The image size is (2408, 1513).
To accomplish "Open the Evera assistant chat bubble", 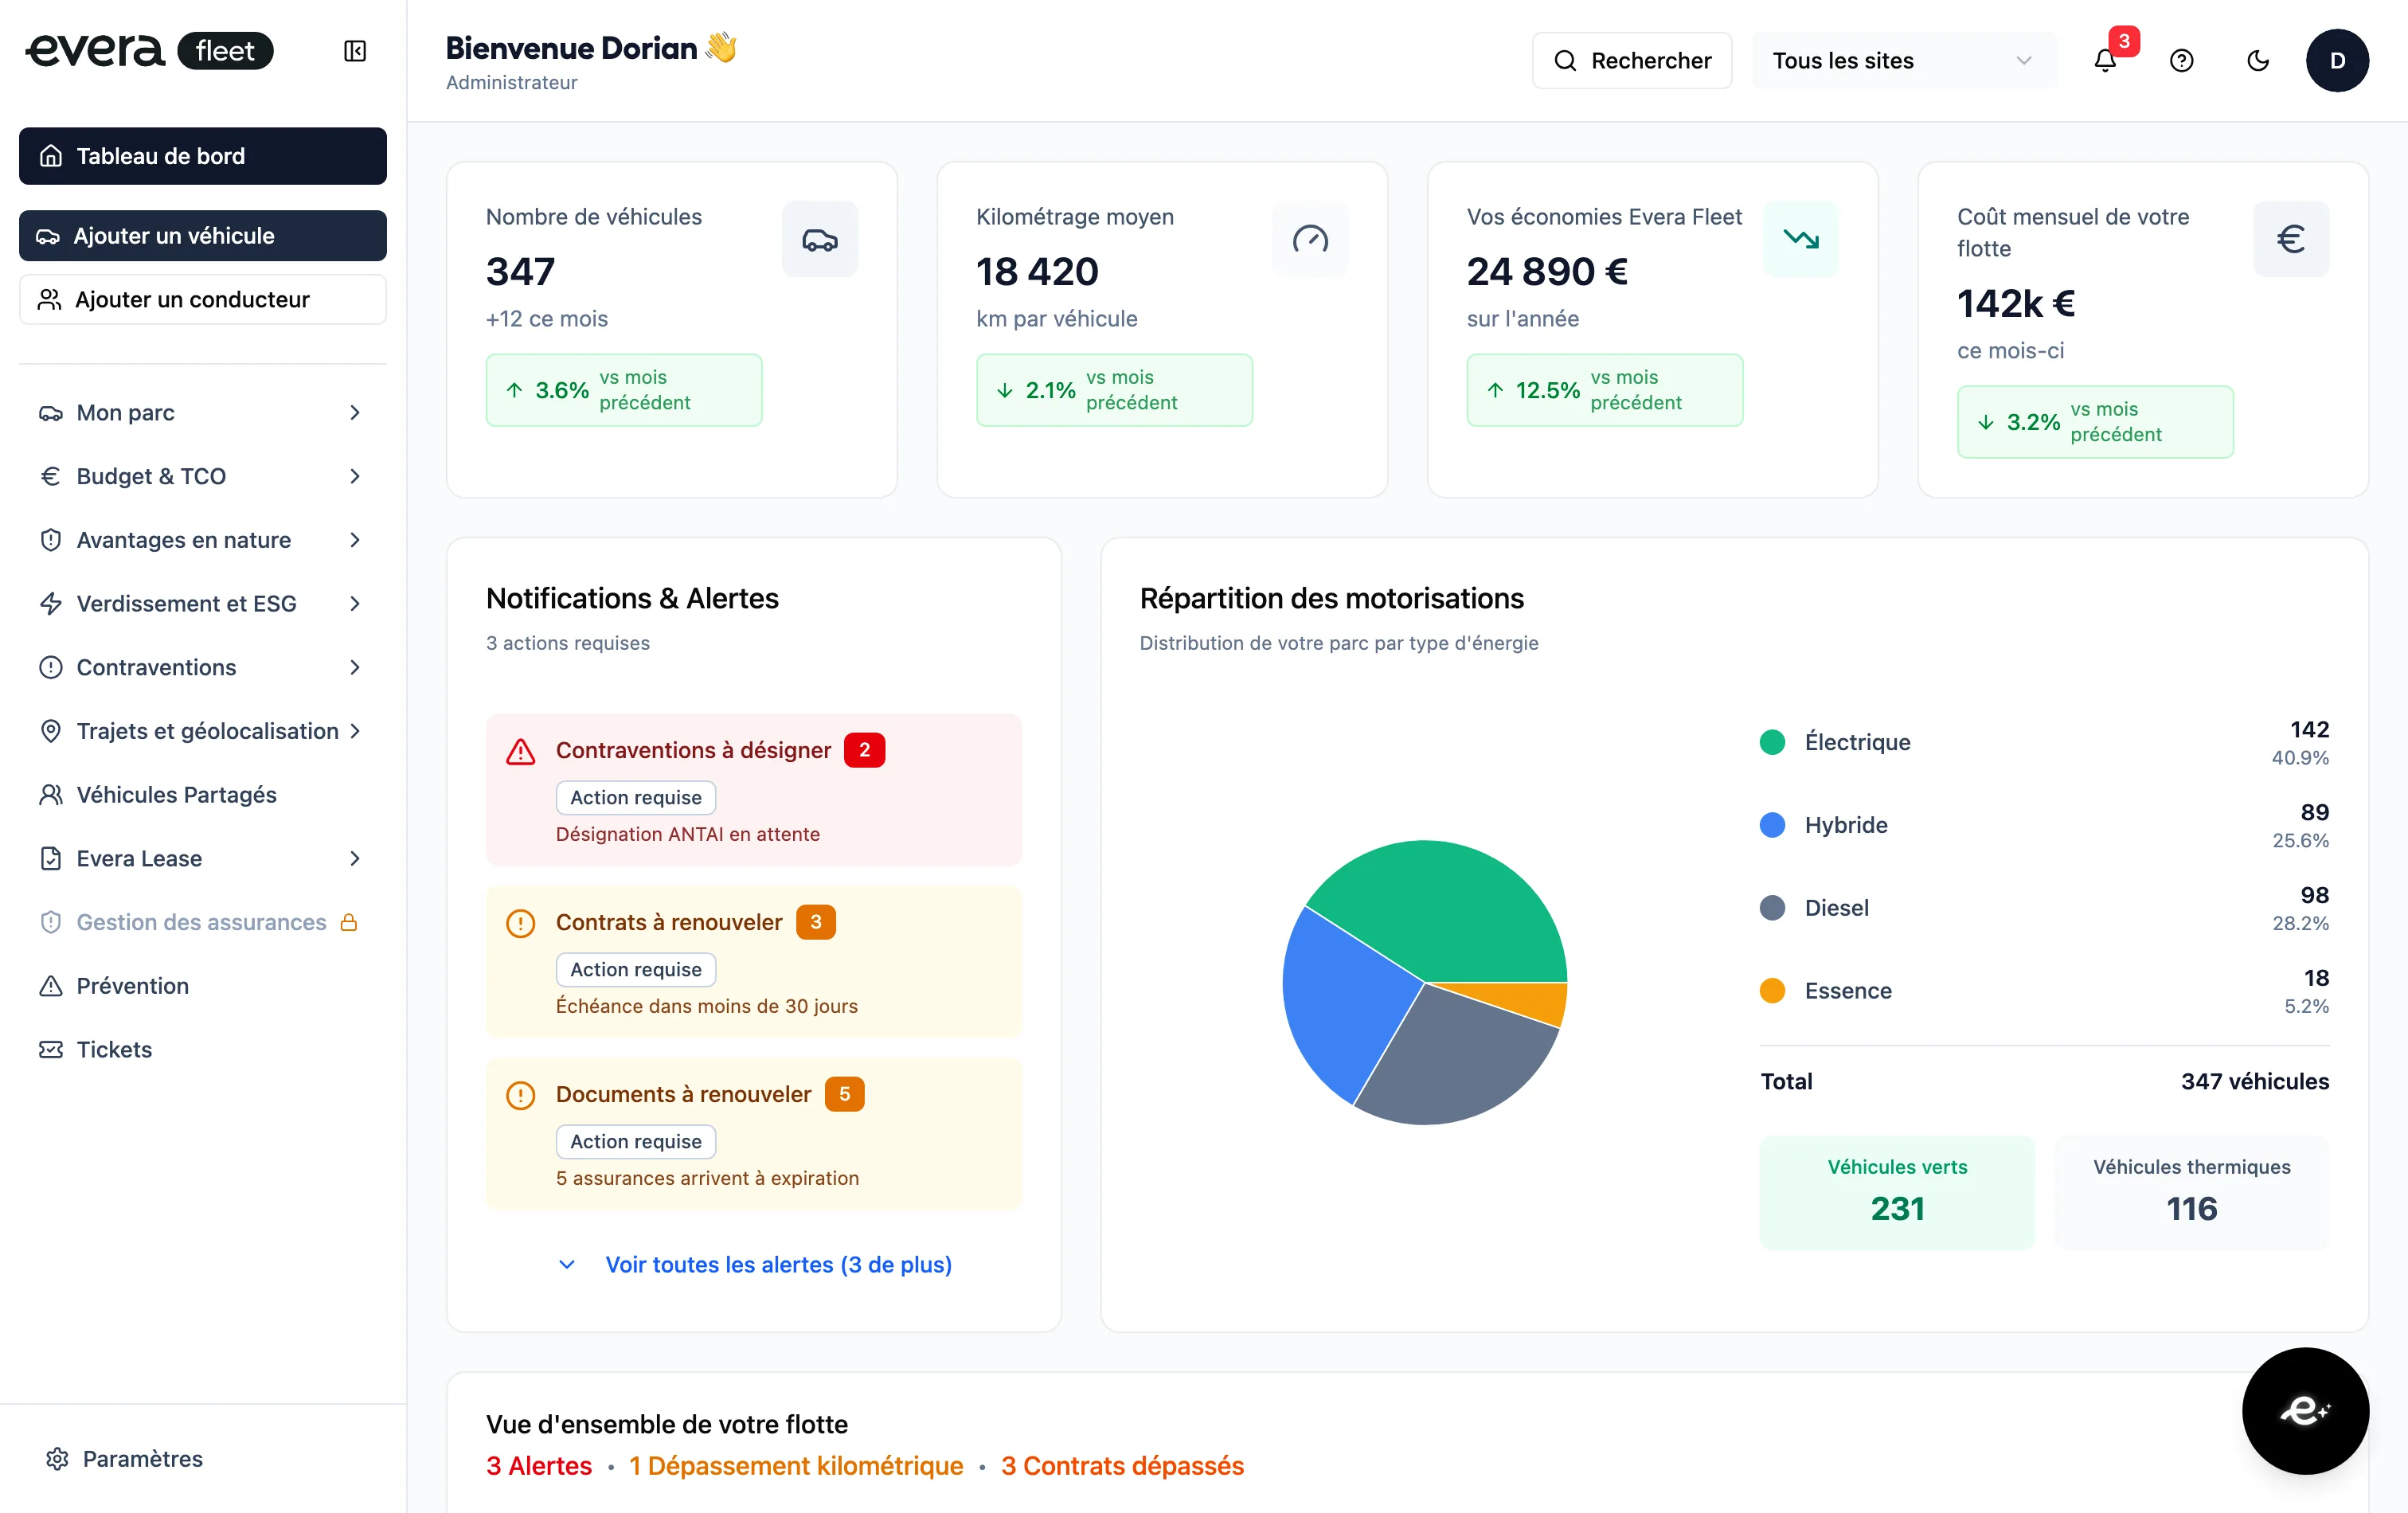I will (x=2305, y=1410).
